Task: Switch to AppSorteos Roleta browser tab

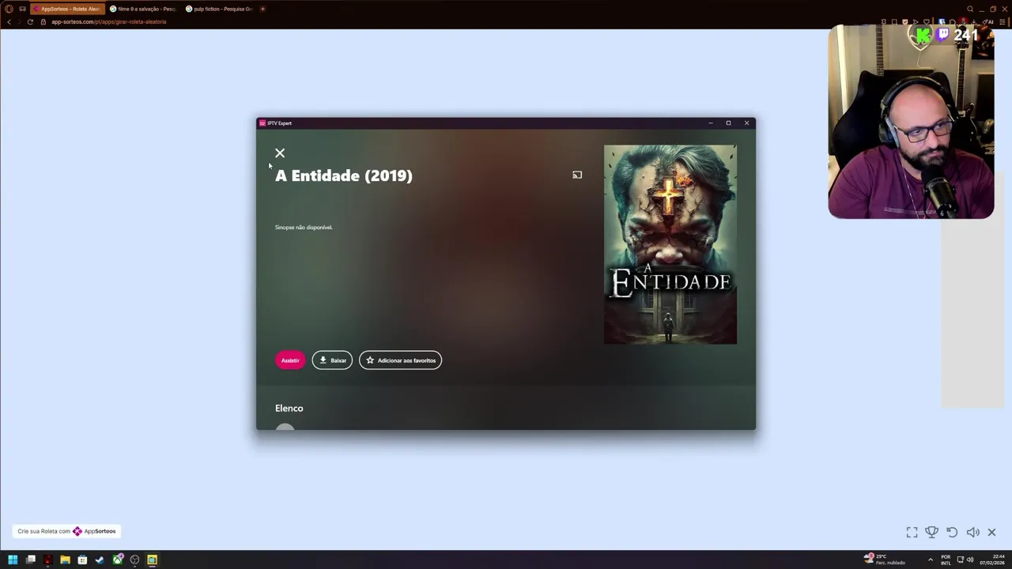Action: point(67,9)
